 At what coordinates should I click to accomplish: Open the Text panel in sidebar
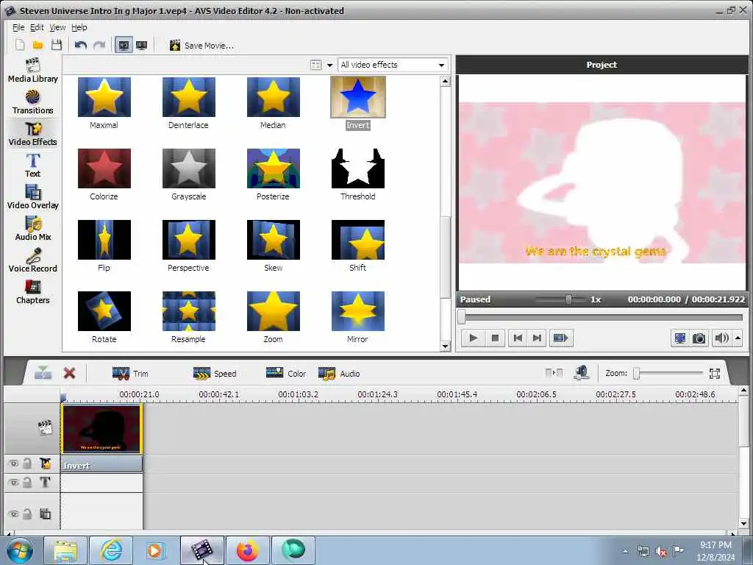tap(32, 166)
